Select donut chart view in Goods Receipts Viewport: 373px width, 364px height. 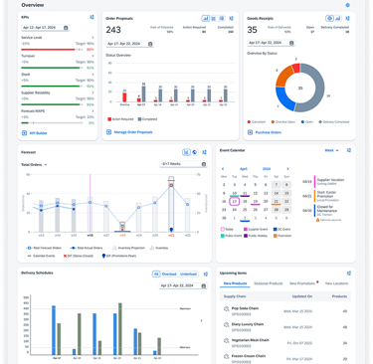pos(329,18)
